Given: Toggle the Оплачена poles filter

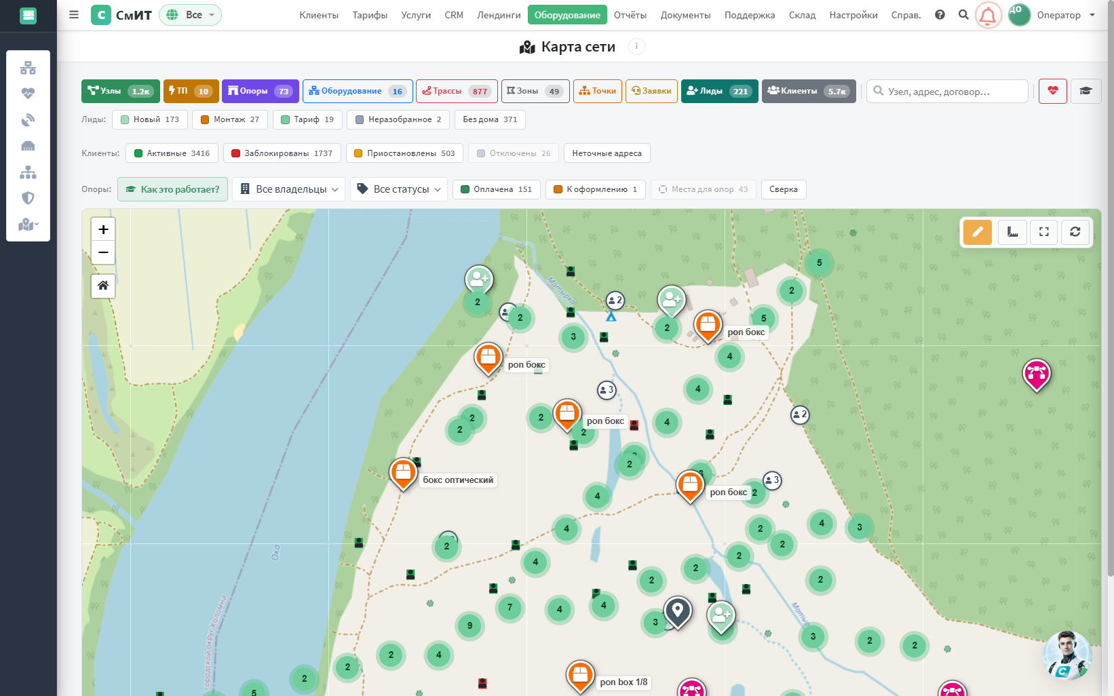Looking at the screenshot, I should point(497,189).
